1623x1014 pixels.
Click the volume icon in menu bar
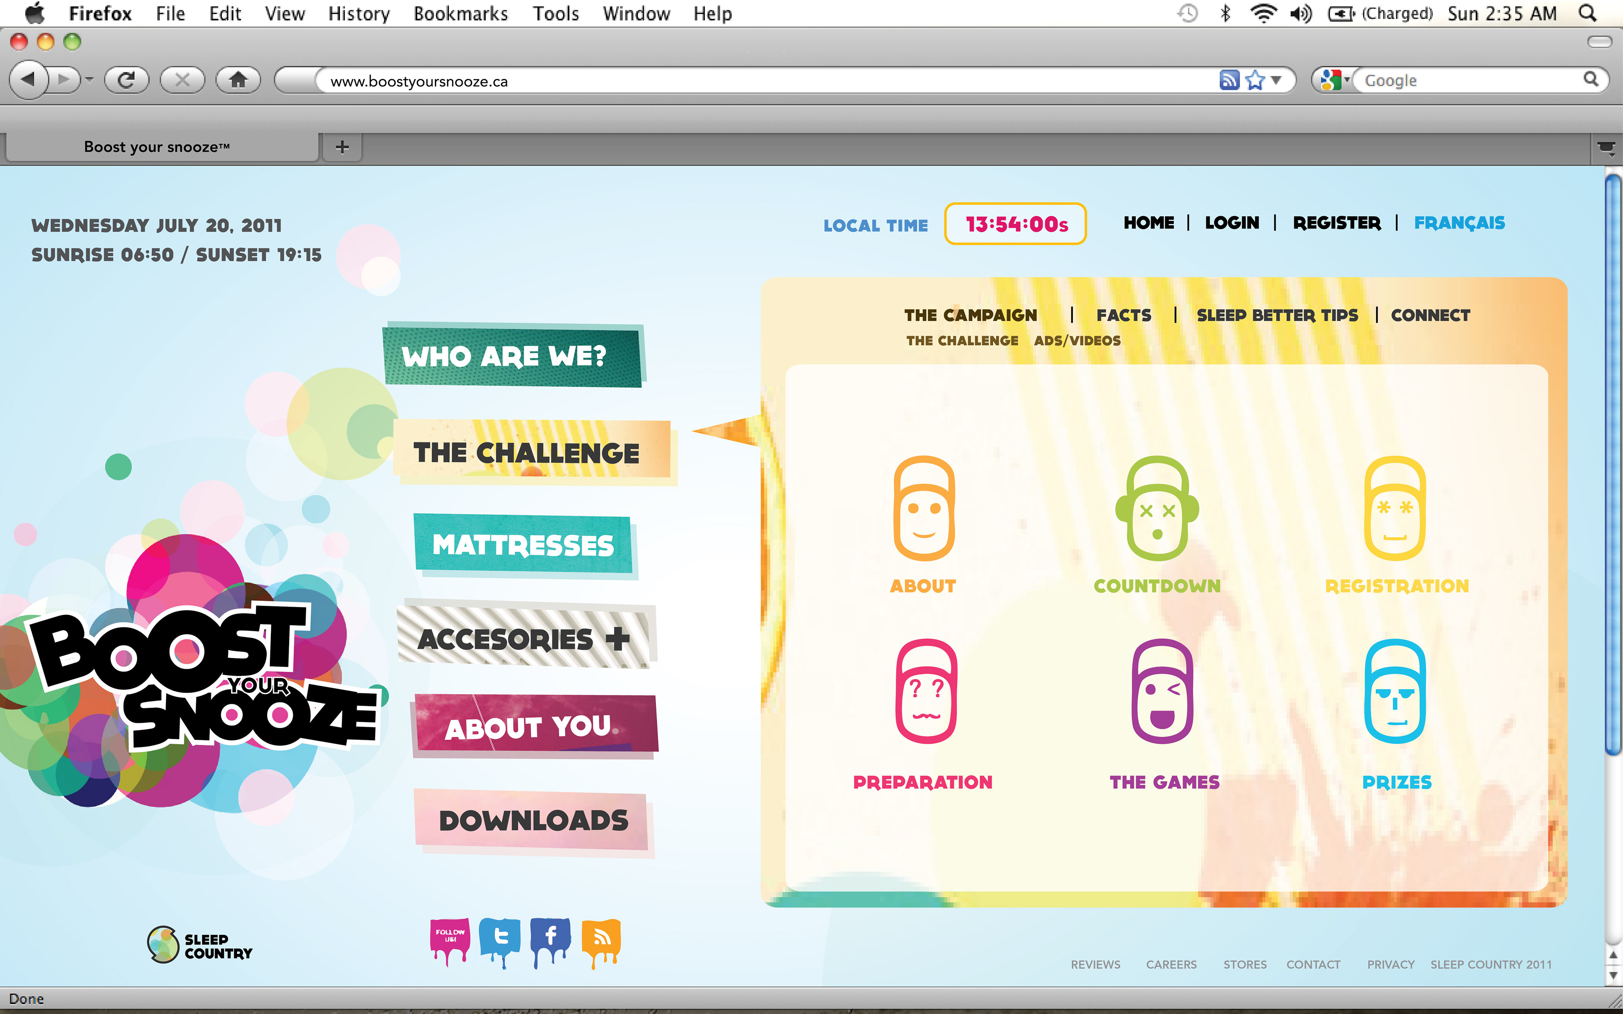[x=1301, y=14]
